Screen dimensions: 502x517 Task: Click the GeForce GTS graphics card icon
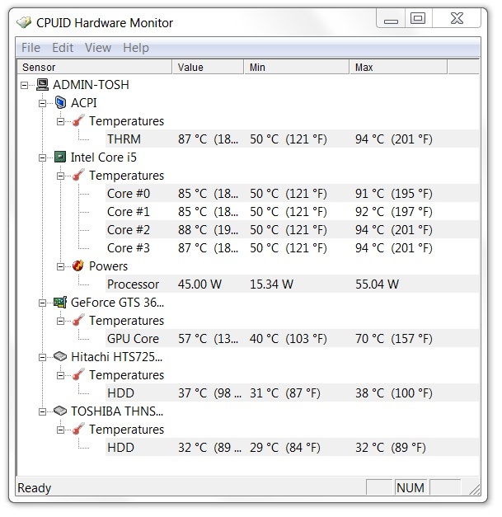pyautogui.click(x=60, y=302)
